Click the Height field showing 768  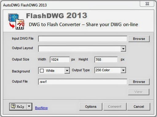(106, 60)
